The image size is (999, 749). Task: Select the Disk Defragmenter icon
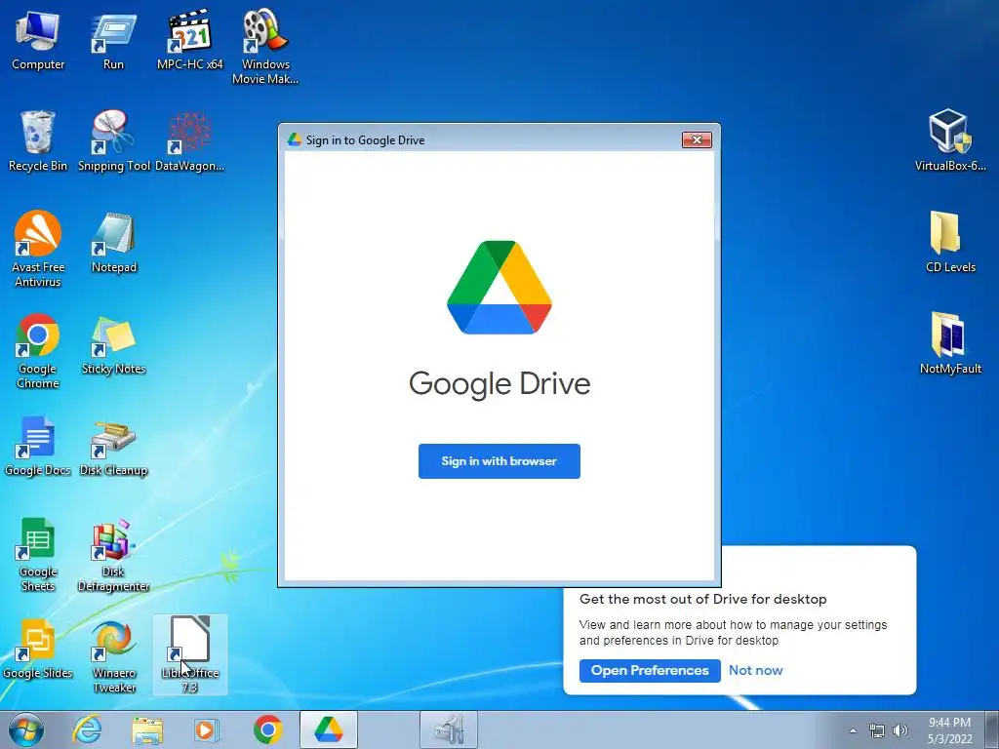[113, 554]
